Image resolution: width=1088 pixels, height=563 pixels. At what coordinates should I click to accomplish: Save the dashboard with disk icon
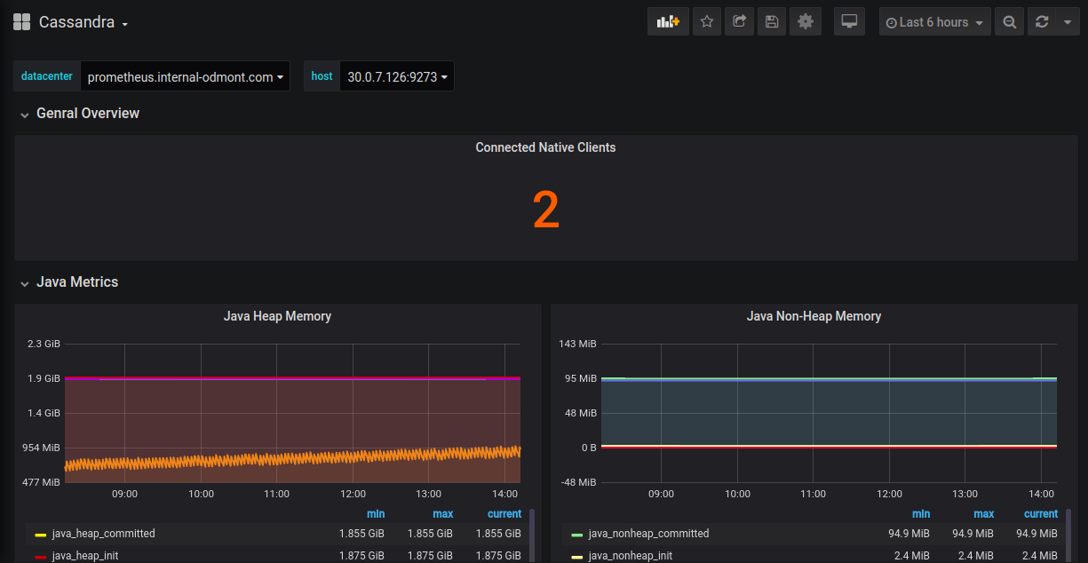point(772,22)
